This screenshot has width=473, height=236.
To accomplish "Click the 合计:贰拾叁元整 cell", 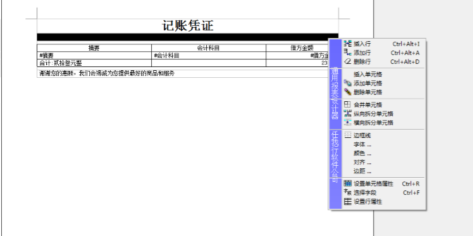I will click(x=94, y=63).
